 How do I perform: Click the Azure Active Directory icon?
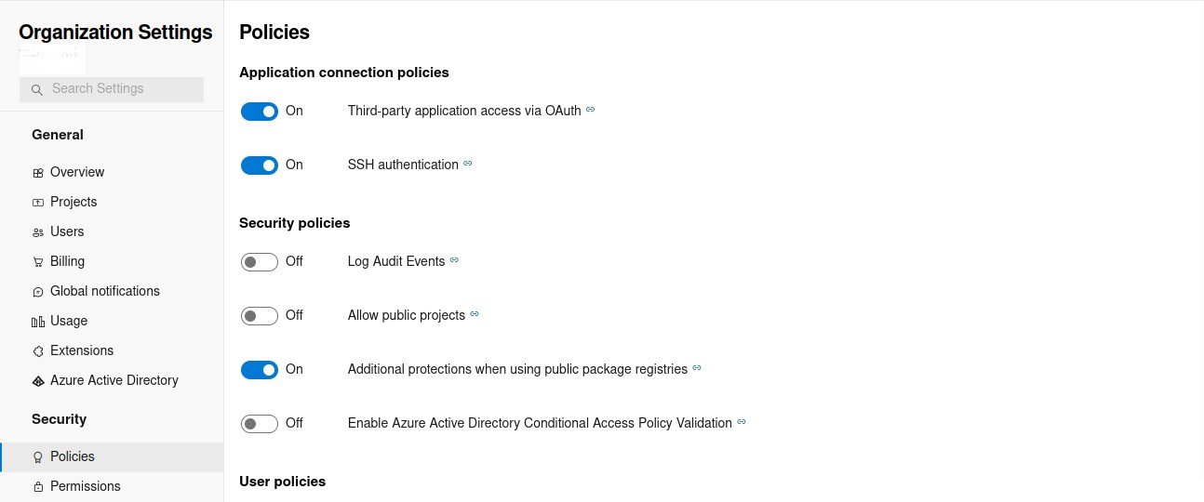(38, 381)
